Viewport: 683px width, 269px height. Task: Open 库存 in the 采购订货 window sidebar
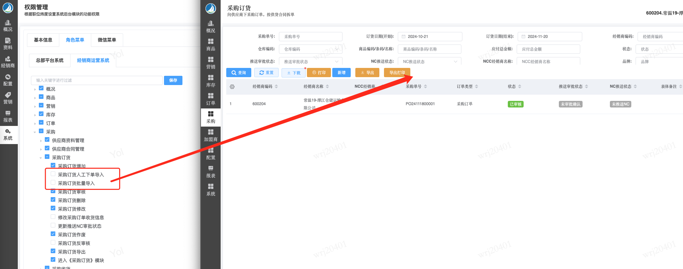click(211, 81)
